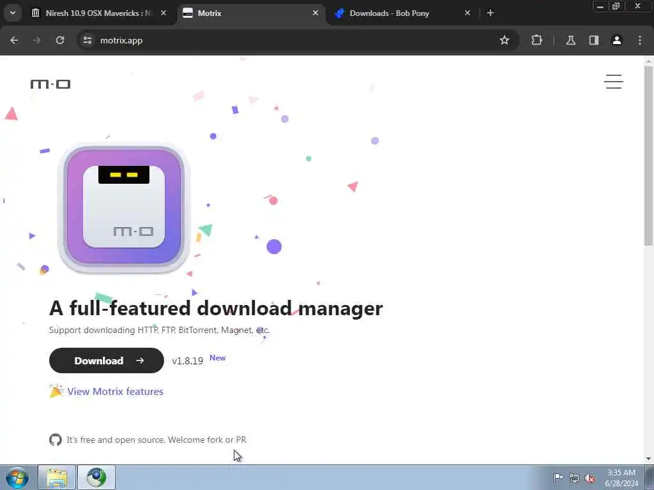Click the party popper icon
The width and height of the screenshot is (654, 490).
tap(56, 391)
